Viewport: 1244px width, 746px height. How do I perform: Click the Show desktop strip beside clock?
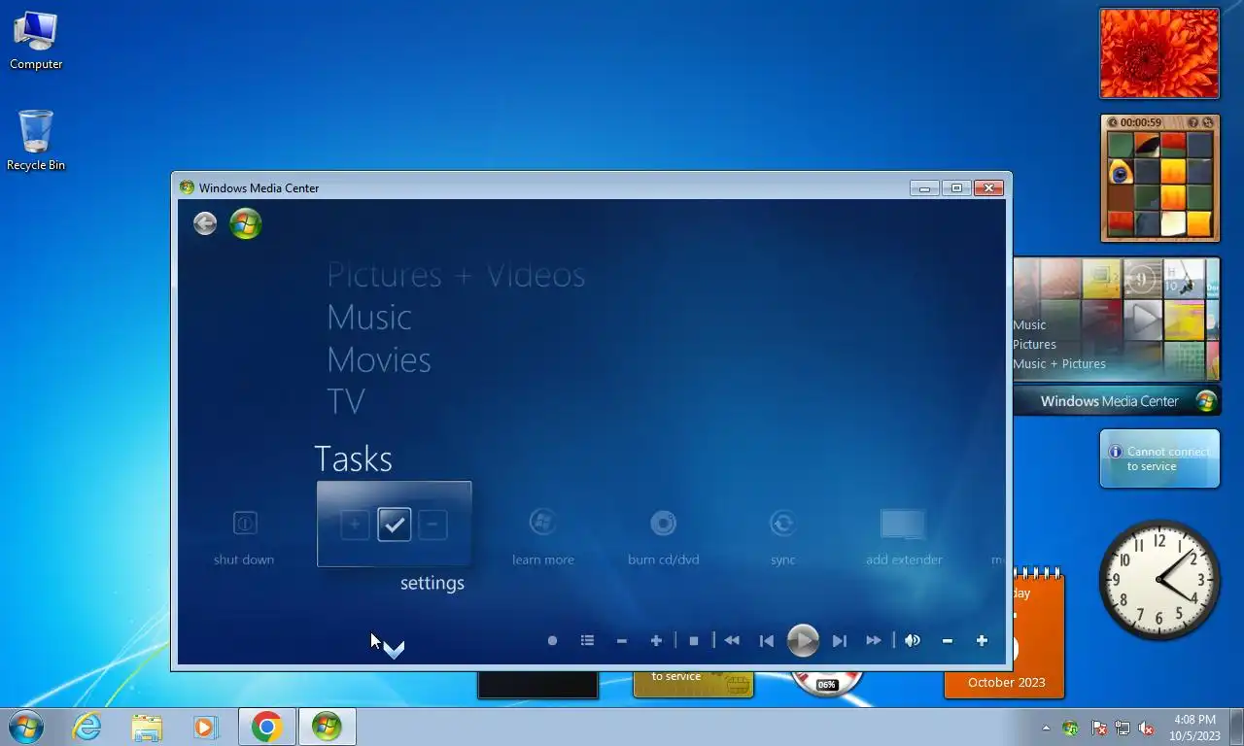[x=1236, y=728]
